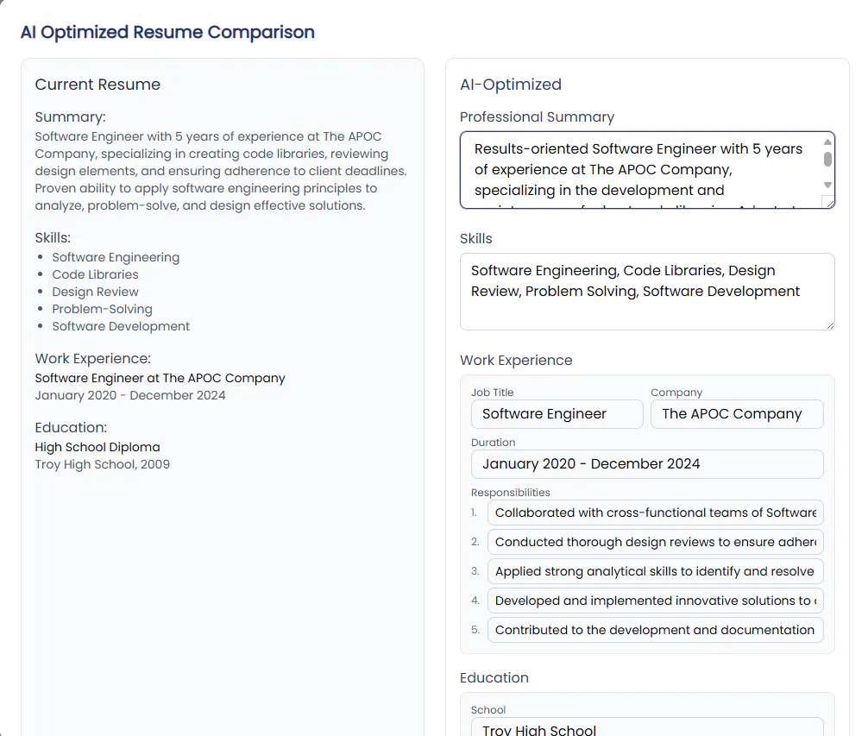
Task: Click the summary textarea scroll down arrow
Action: pyautogui.click(x=827, y=185)
